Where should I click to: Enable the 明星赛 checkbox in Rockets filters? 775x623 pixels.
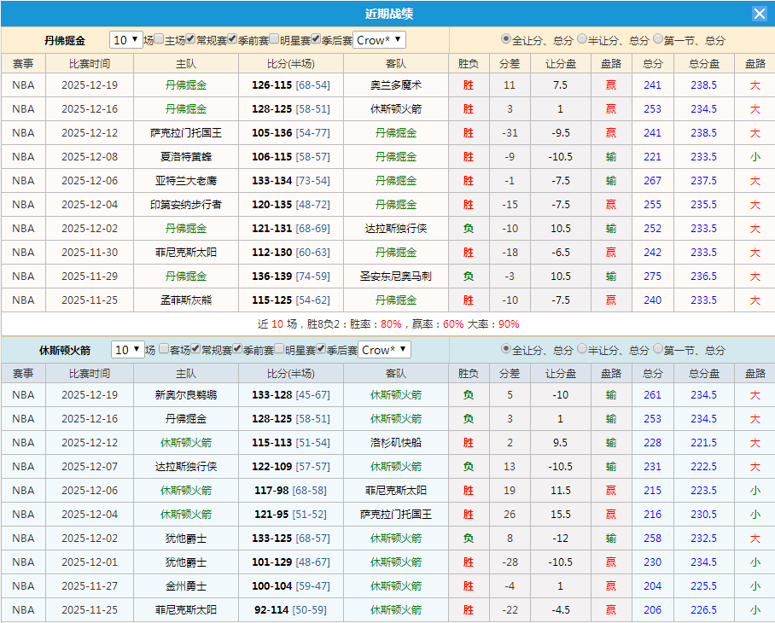tap(277, 350)
